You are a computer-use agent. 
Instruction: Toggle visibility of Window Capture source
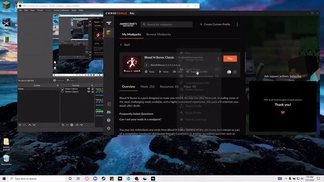89,92
